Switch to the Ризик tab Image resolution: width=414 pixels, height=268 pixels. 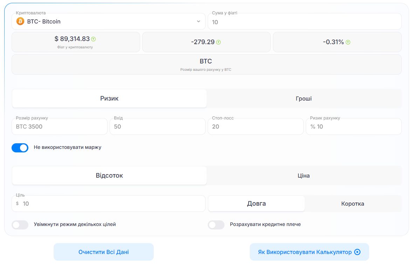(x=109, y=98)
